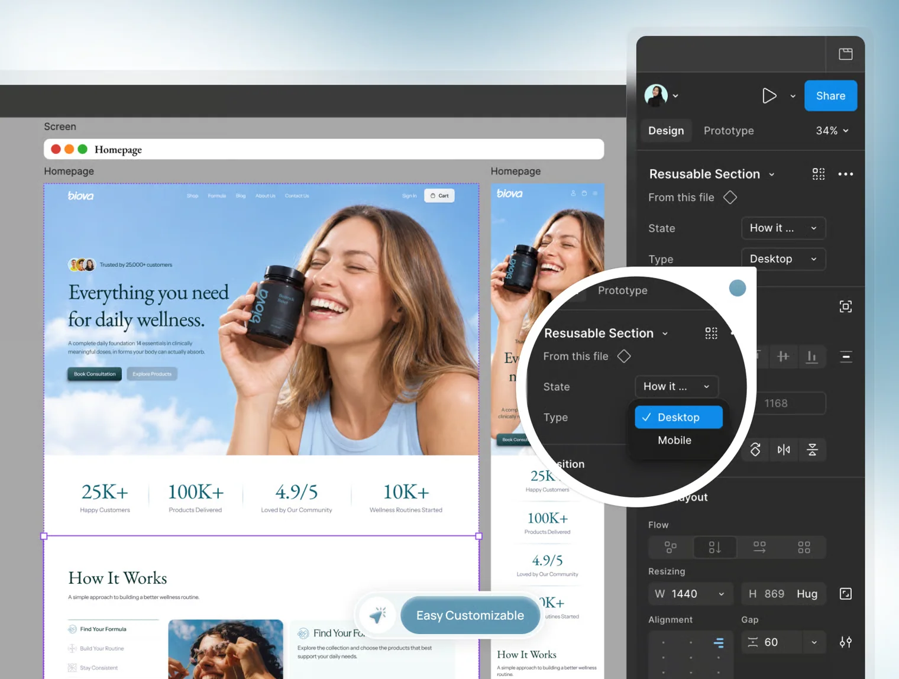Screen dimensions: 899x679
Task: Click the Cart button in the desktop frame
Action: [x=439, y=196]
